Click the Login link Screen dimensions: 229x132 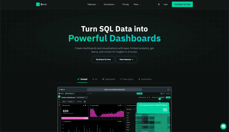[166, 4]
